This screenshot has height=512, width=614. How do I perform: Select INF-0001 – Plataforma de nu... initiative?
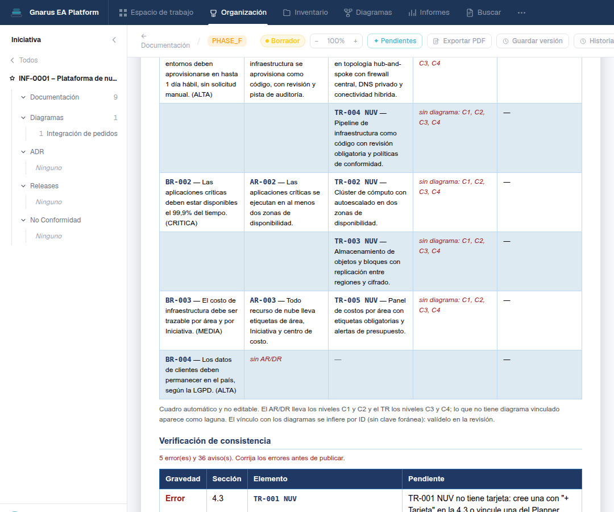coord(68,79)
